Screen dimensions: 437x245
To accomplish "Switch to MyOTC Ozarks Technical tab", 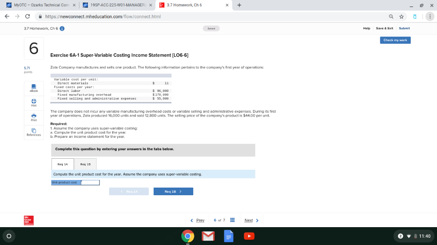I will (x=41, y=5).
